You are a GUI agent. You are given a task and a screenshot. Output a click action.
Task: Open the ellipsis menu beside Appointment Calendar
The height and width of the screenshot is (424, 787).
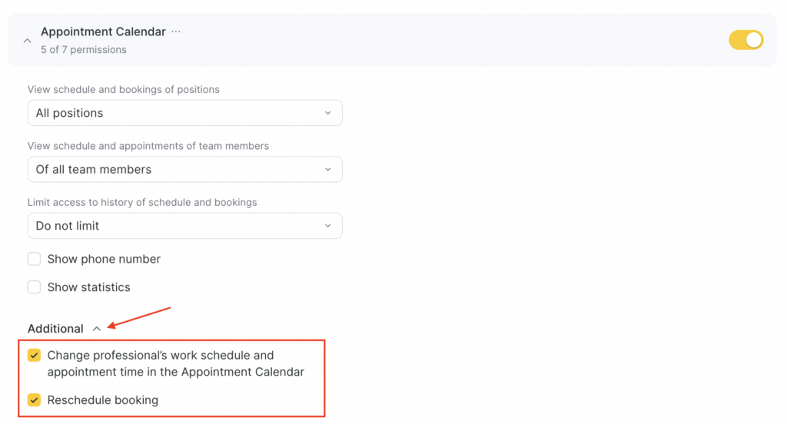(176, 31)
